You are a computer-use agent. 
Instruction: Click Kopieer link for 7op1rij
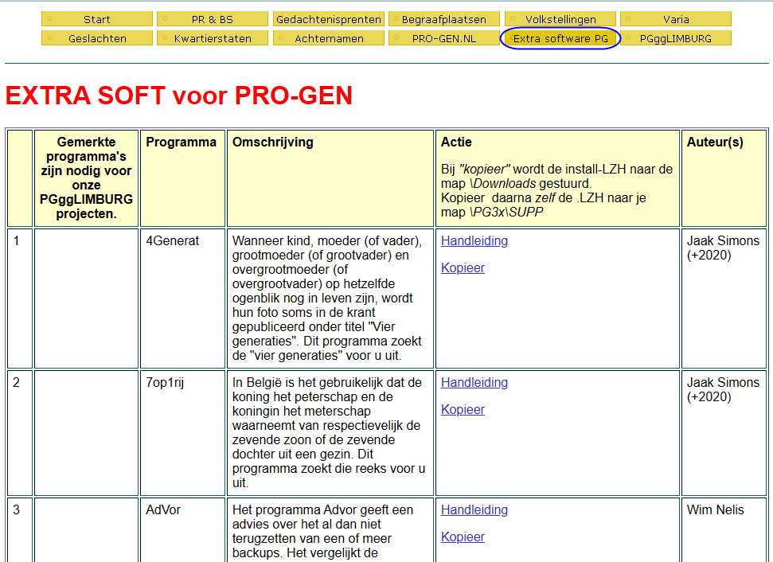click(x=463, y=410)
